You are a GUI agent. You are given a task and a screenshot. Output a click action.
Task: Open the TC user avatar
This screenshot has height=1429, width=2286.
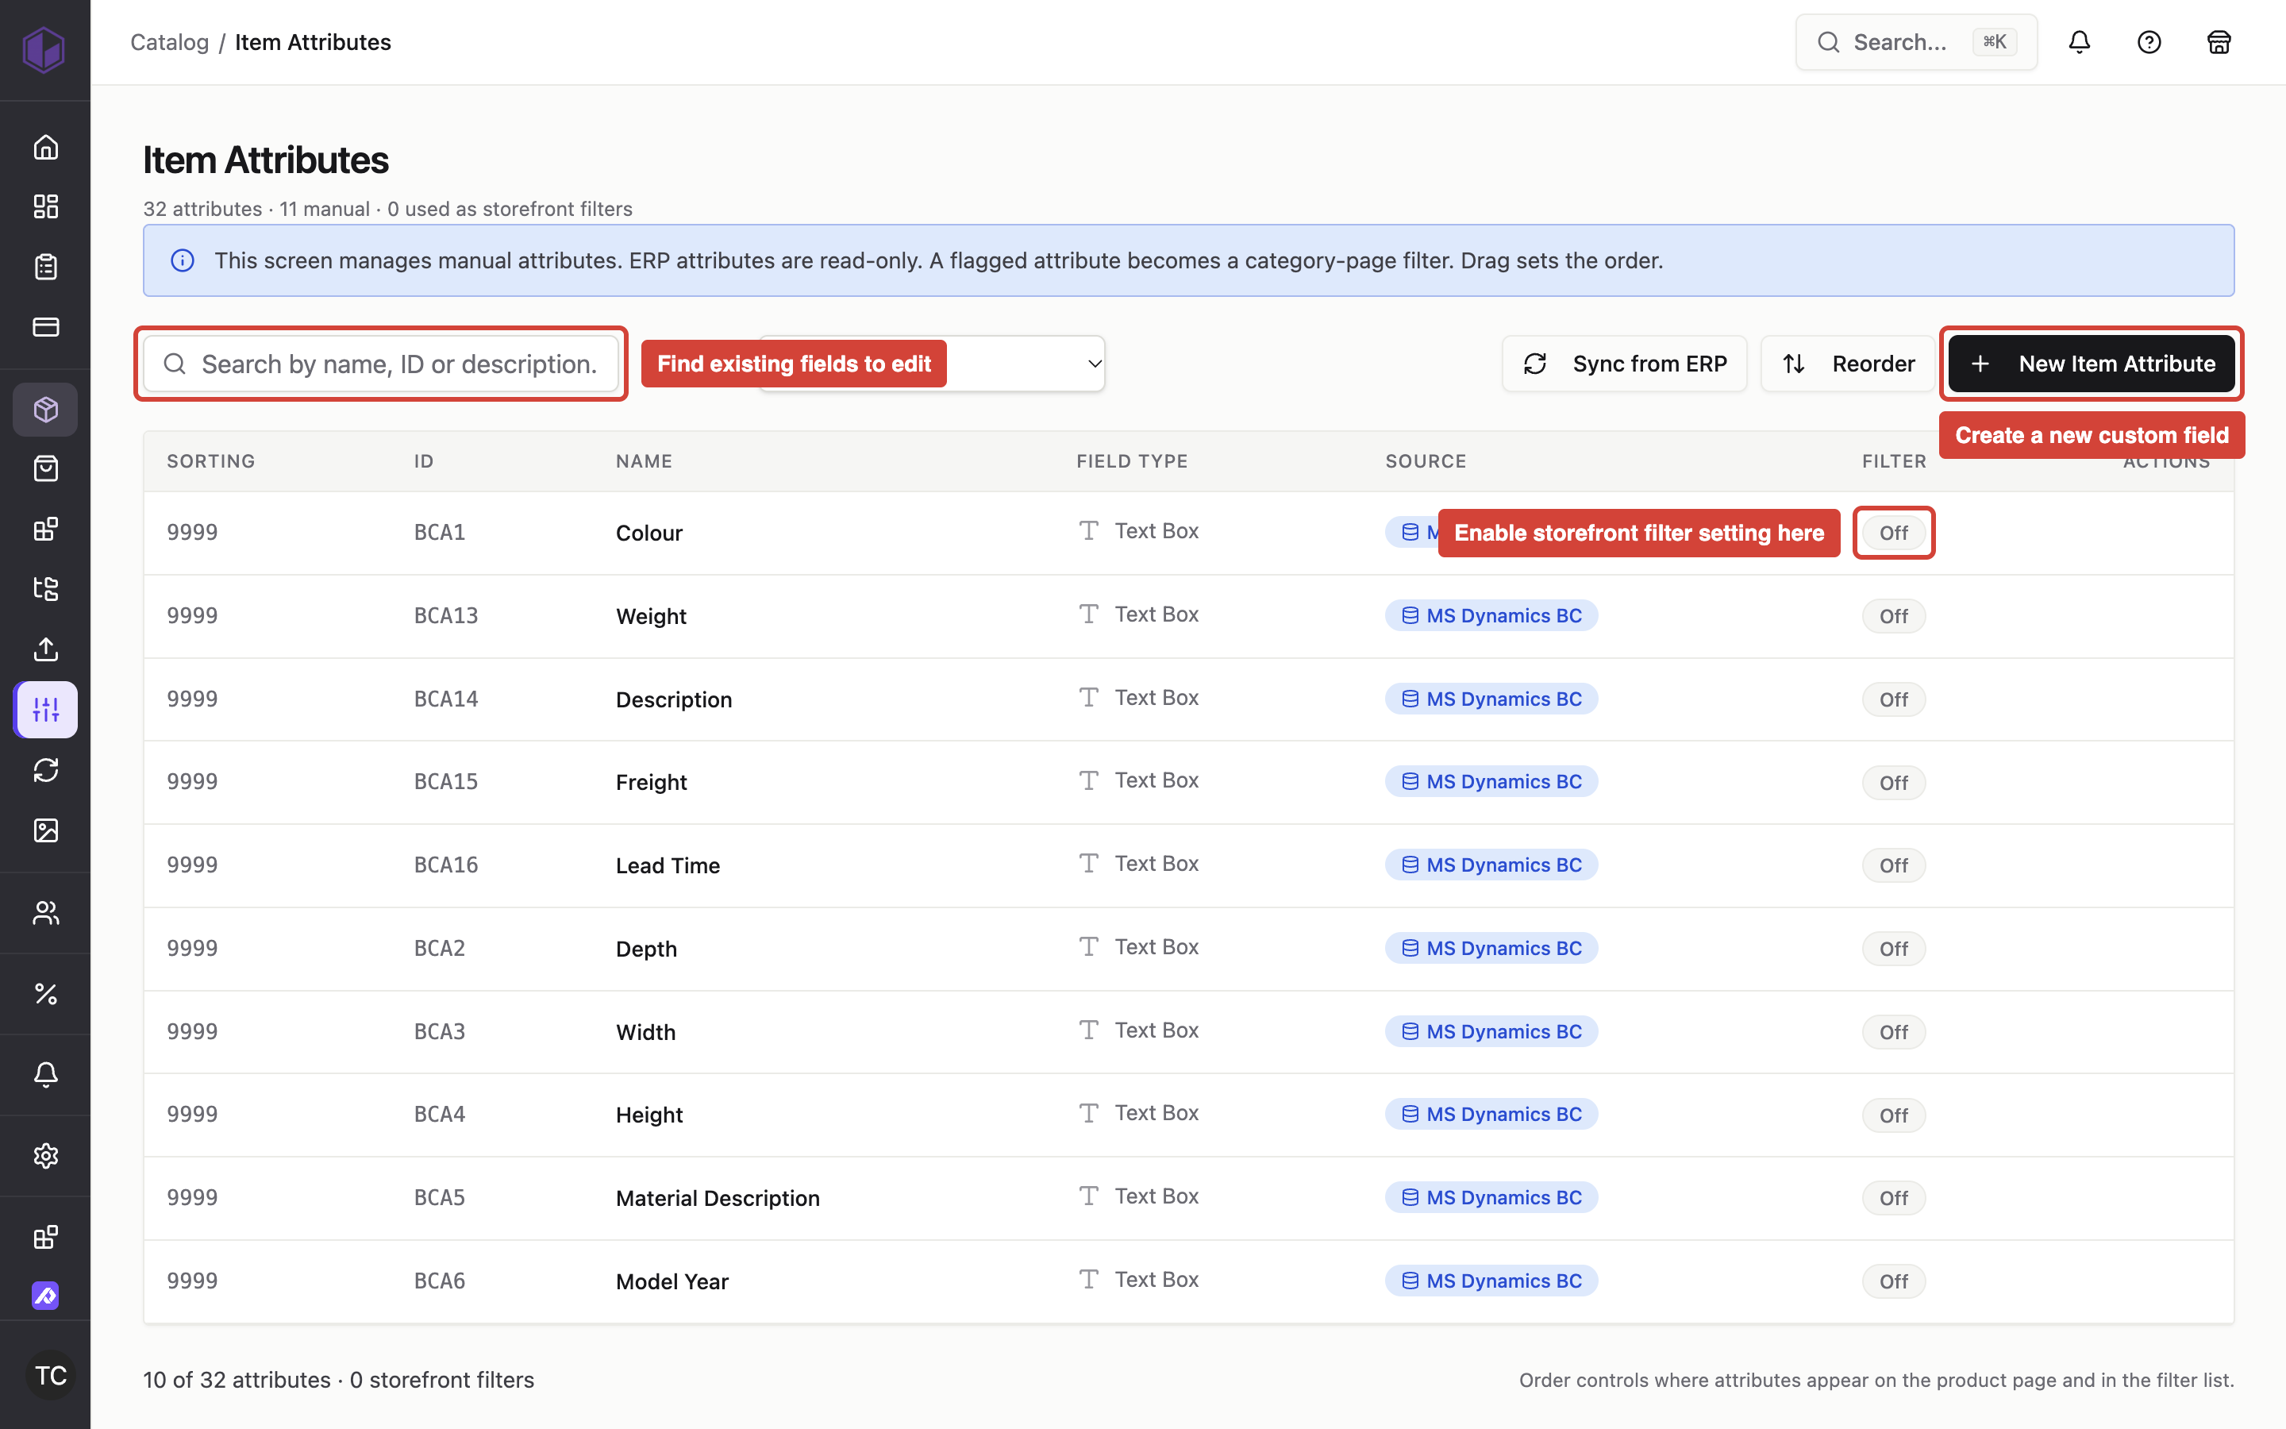50,1375
